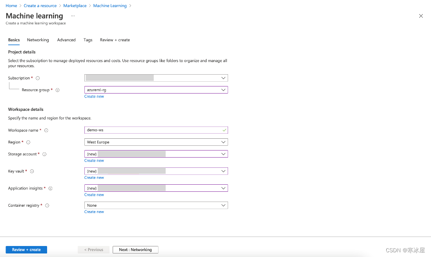Image resolution: width=431 pixels, height=257 pixels.
Task: Click the Next : Networking button
Action: tap(135, 250)
